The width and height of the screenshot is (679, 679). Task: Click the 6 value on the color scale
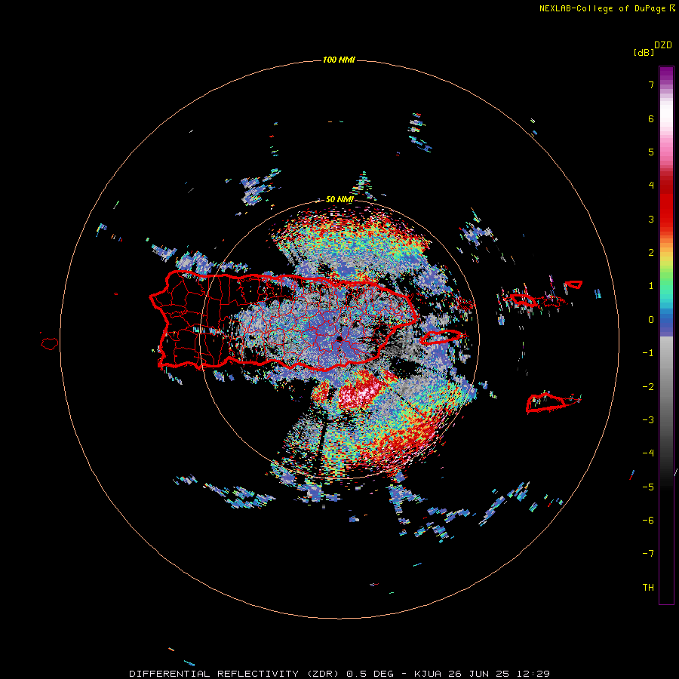coord(651,118)
